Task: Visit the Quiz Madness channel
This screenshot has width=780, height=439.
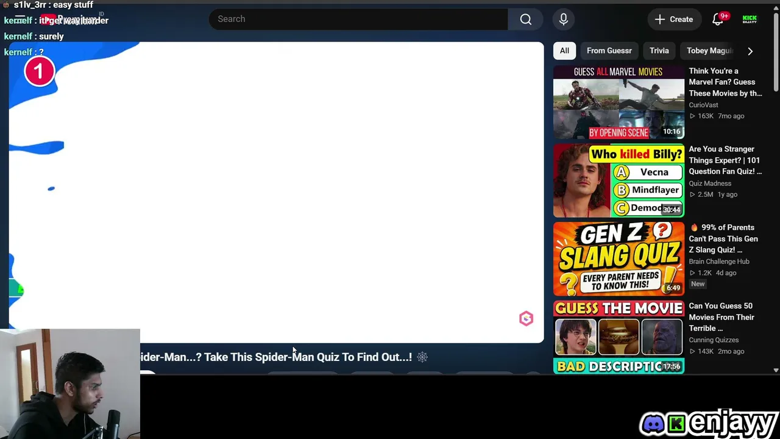Action: (710, 183)
